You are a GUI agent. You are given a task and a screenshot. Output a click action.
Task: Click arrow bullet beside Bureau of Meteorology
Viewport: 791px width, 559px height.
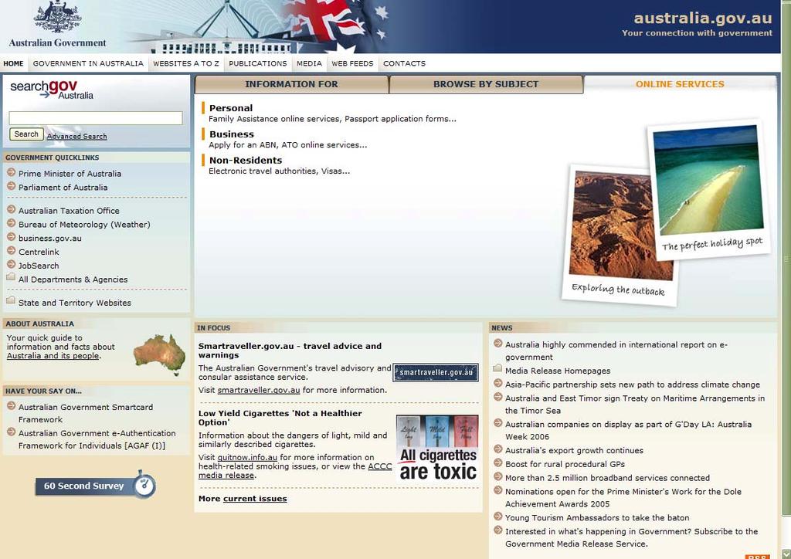(11, 223)
